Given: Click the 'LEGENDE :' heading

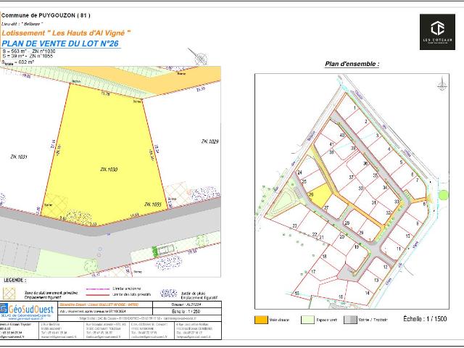Looking at the screenshot, I should coord(14,281).
